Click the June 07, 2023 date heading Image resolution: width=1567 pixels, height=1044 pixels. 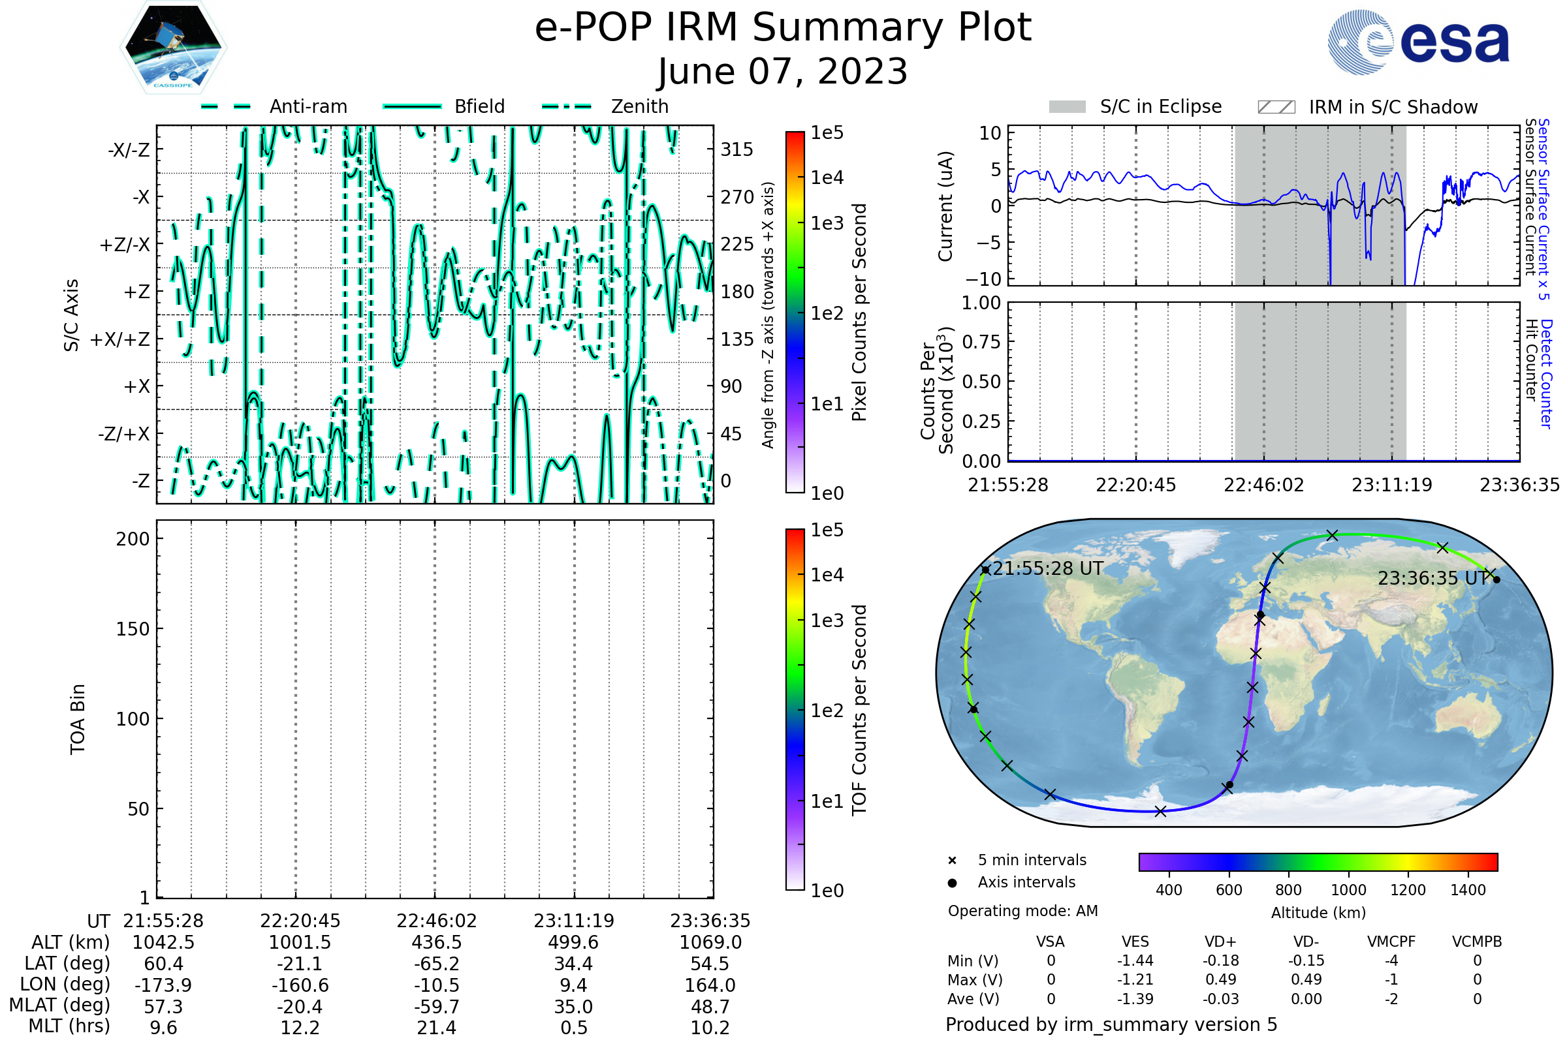click(x=783, y=72)
